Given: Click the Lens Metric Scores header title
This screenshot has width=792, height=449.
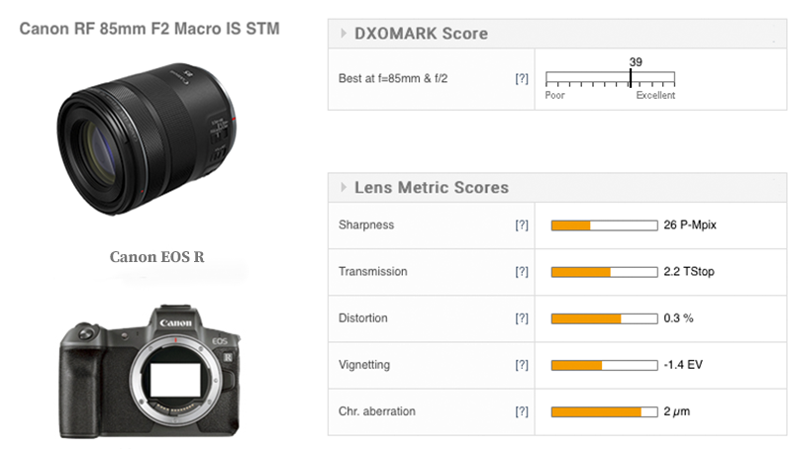Looking at the screenshot, I should [432, 187].
